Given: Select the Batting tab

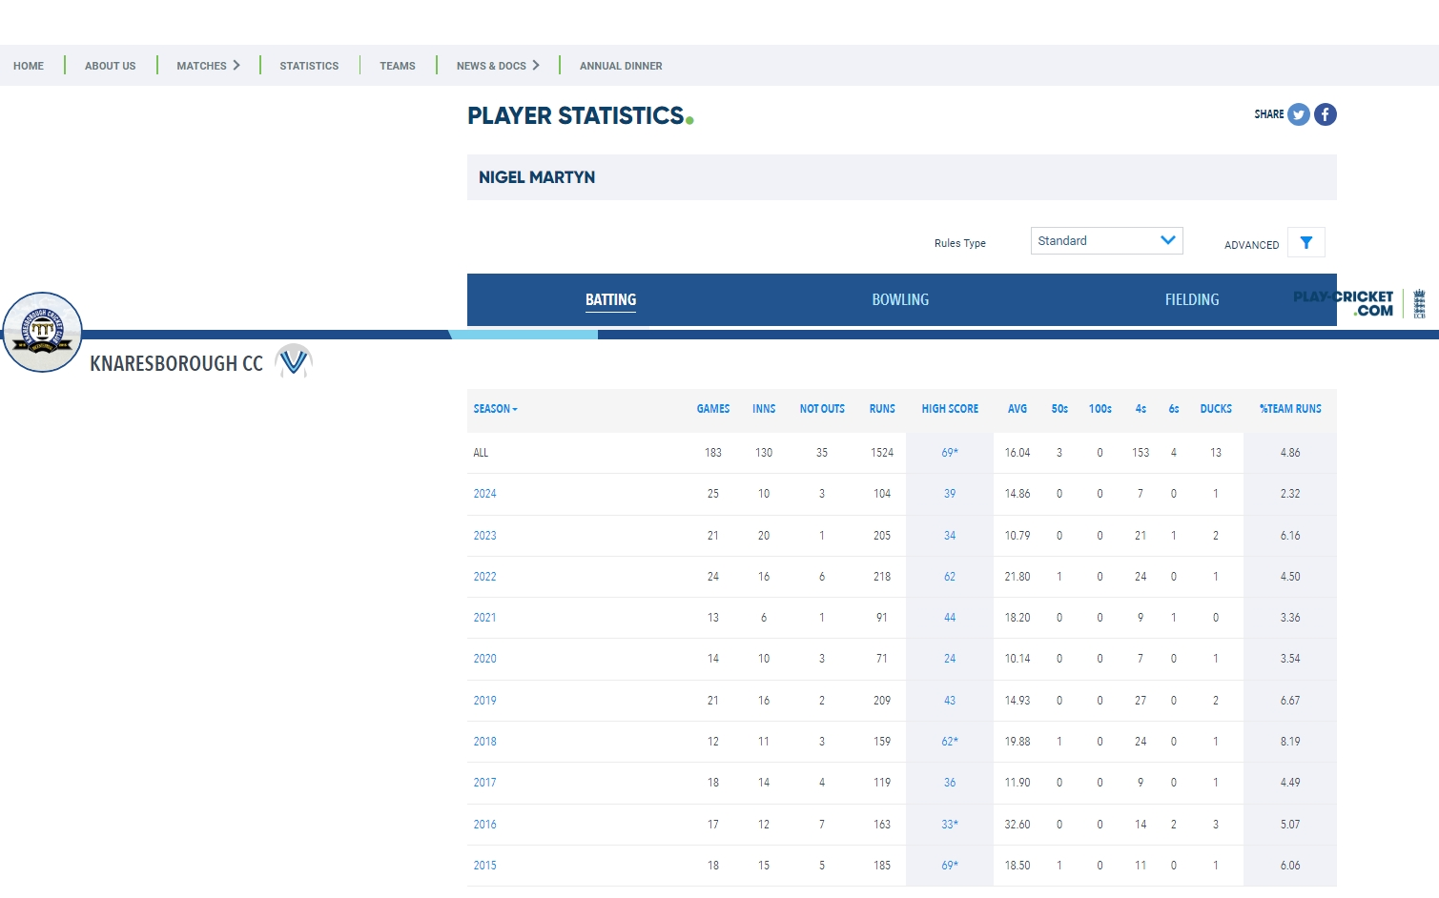Looking at the screenshot, I should [610, 299].
